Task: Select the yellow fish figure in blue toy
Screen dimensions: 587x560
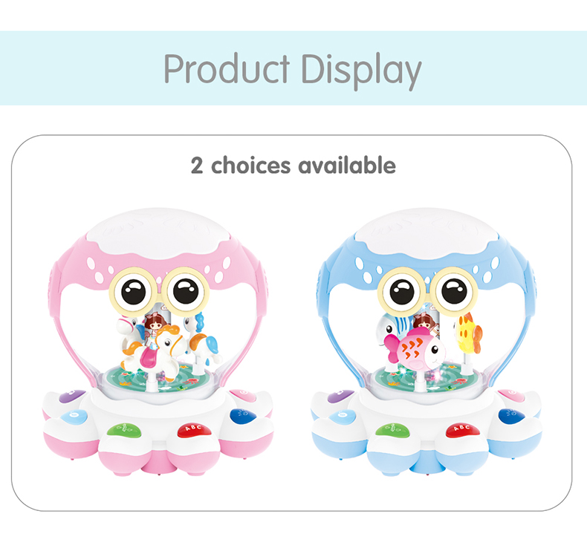Action: pyautogui.click(x=468, y=333)
